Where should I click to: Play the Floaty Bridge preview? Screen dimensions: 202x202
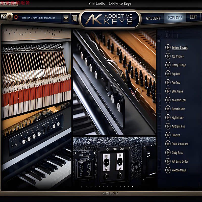click(x=168, y=65)
